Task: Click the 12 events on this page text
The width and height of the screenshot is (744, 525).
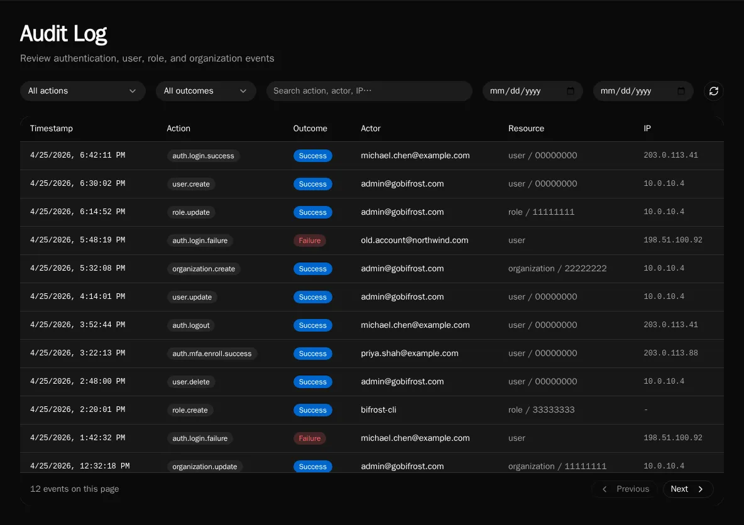Action: pos(75,489)
